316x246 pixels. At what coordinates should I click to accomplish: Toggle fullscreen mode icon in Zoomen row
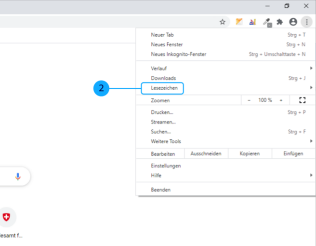pos(303,100)
